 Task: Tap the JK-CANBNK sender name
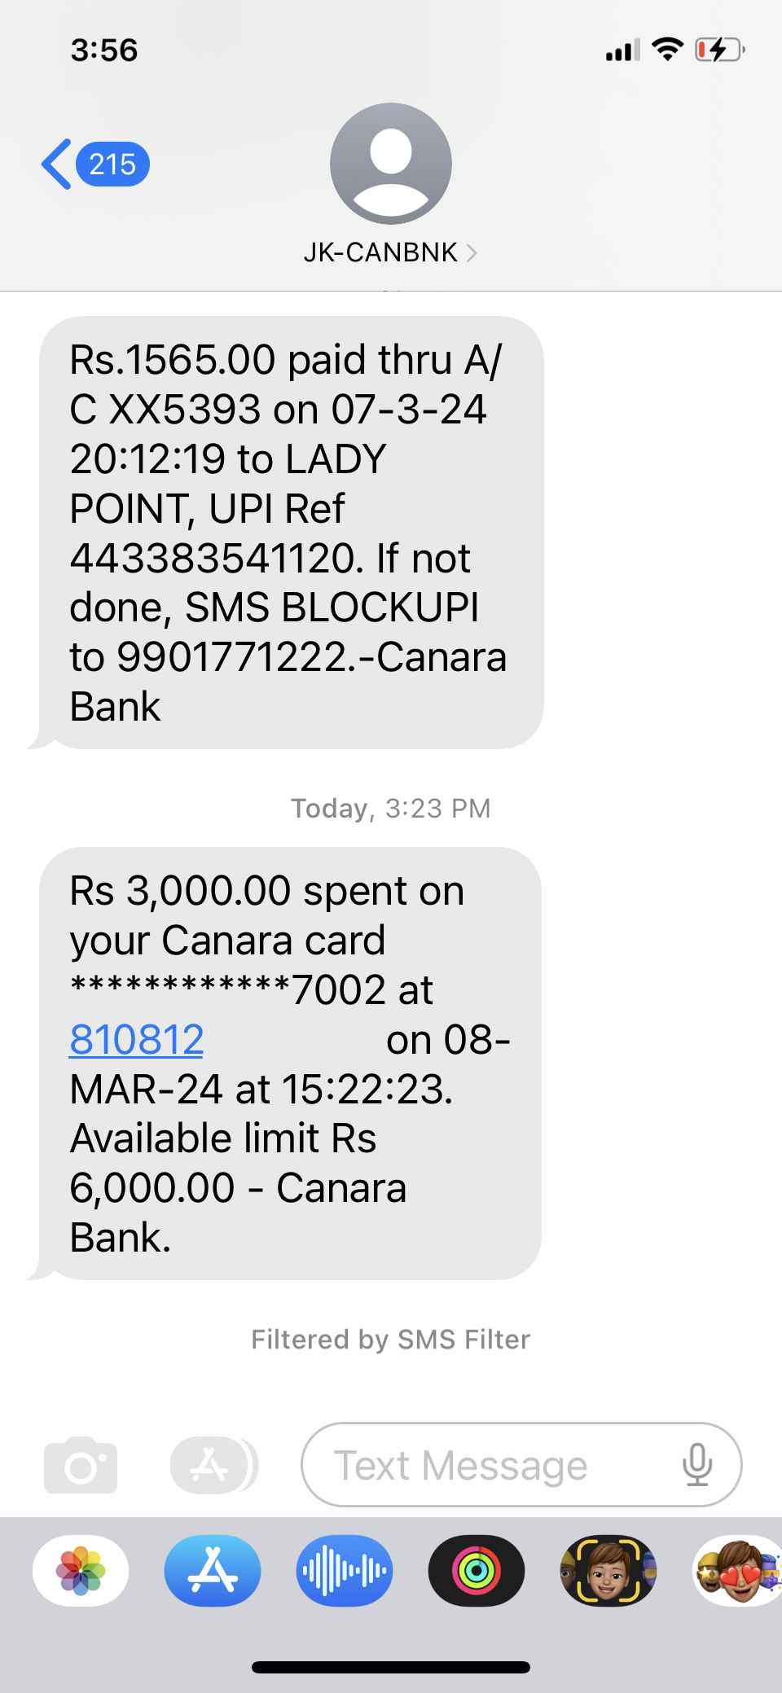[x=380, y=253]
